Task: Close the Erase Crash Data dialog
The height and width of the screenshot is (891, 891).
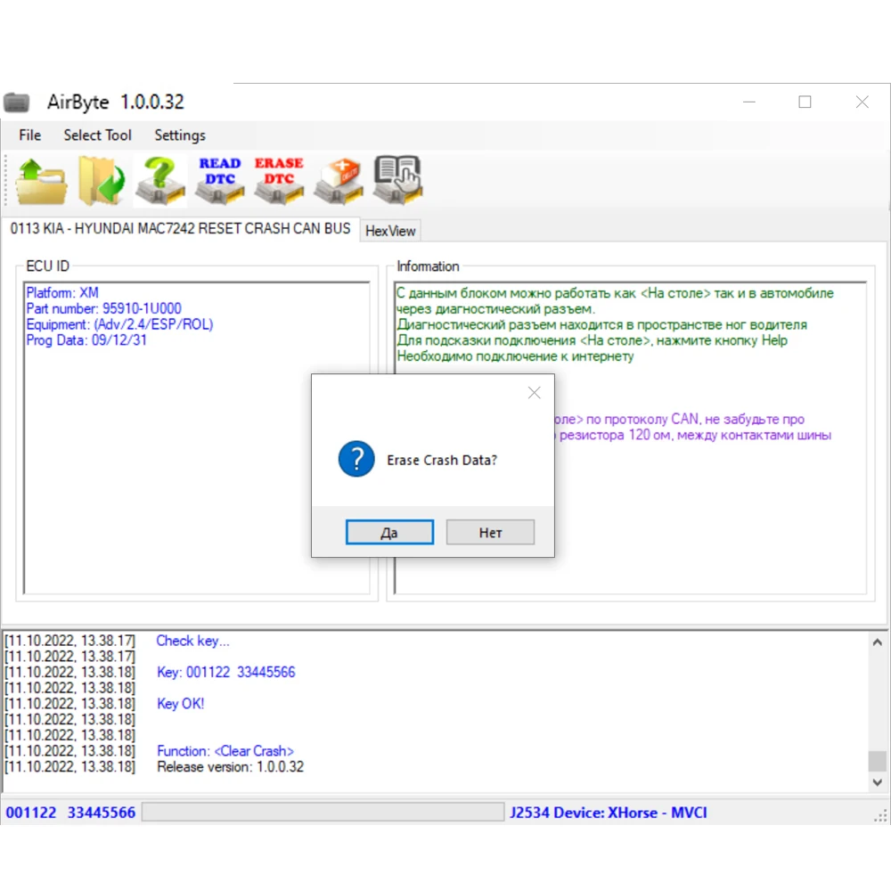Action: click(534, 393)
